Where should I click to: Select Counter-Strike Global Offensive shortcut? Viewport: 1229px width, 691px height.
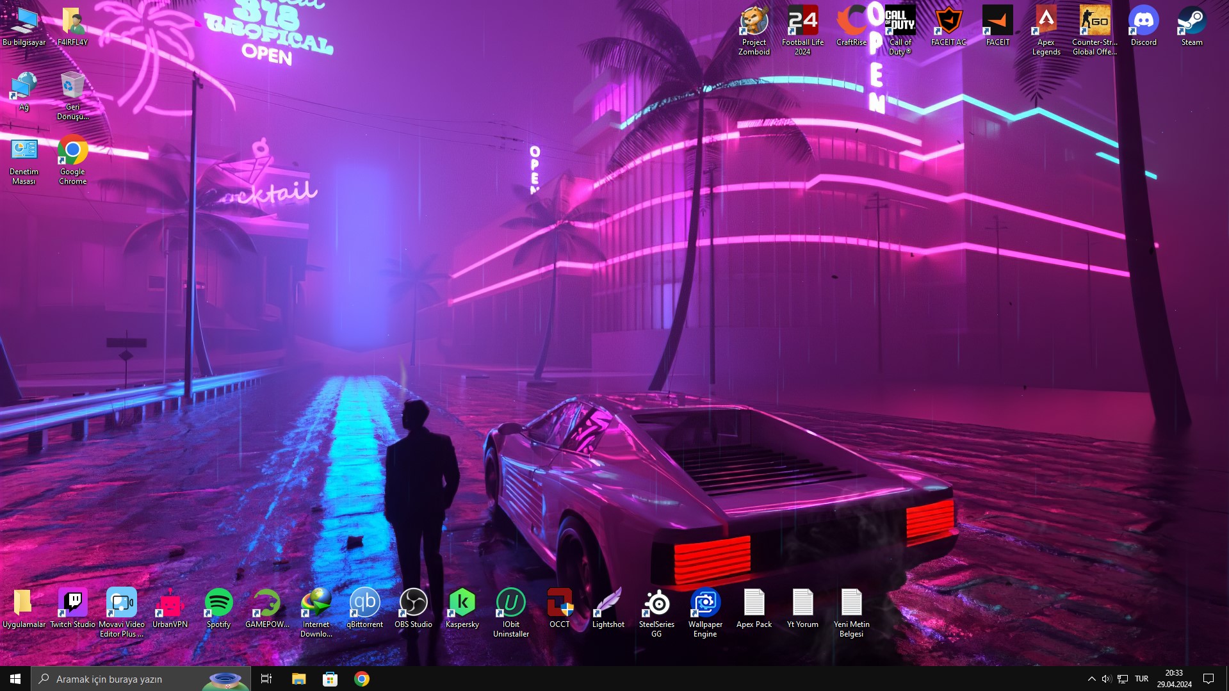click(1095, 31)
